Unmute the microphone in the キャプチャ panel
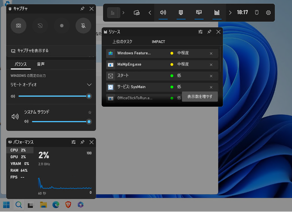This screenshot has height=212, width=292. [x=83, y=26]
